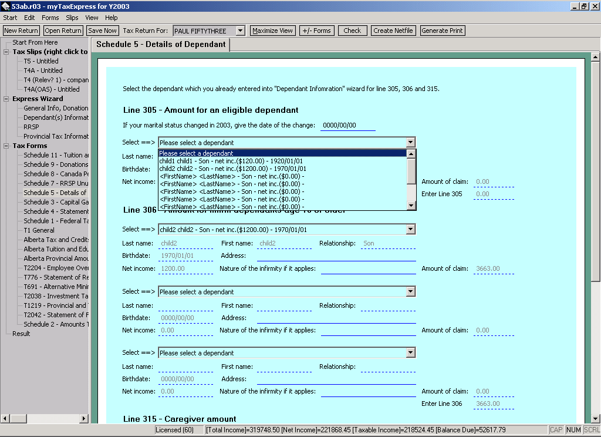
Task: Select the Schedule 5 - Details of Dependant tab
Action: (x=161, y=45)
